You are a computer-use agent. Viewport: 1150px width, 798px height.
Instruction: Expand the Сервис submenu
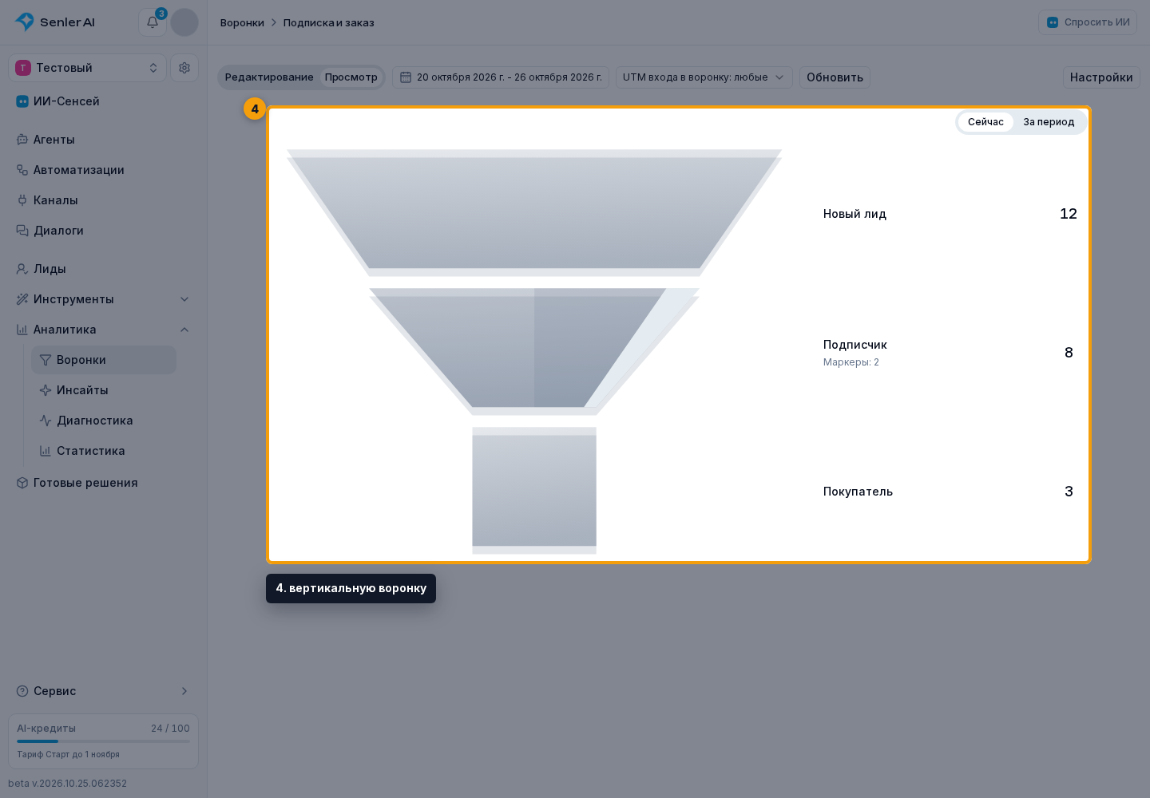pyautogui.click(x=104, y=691)
